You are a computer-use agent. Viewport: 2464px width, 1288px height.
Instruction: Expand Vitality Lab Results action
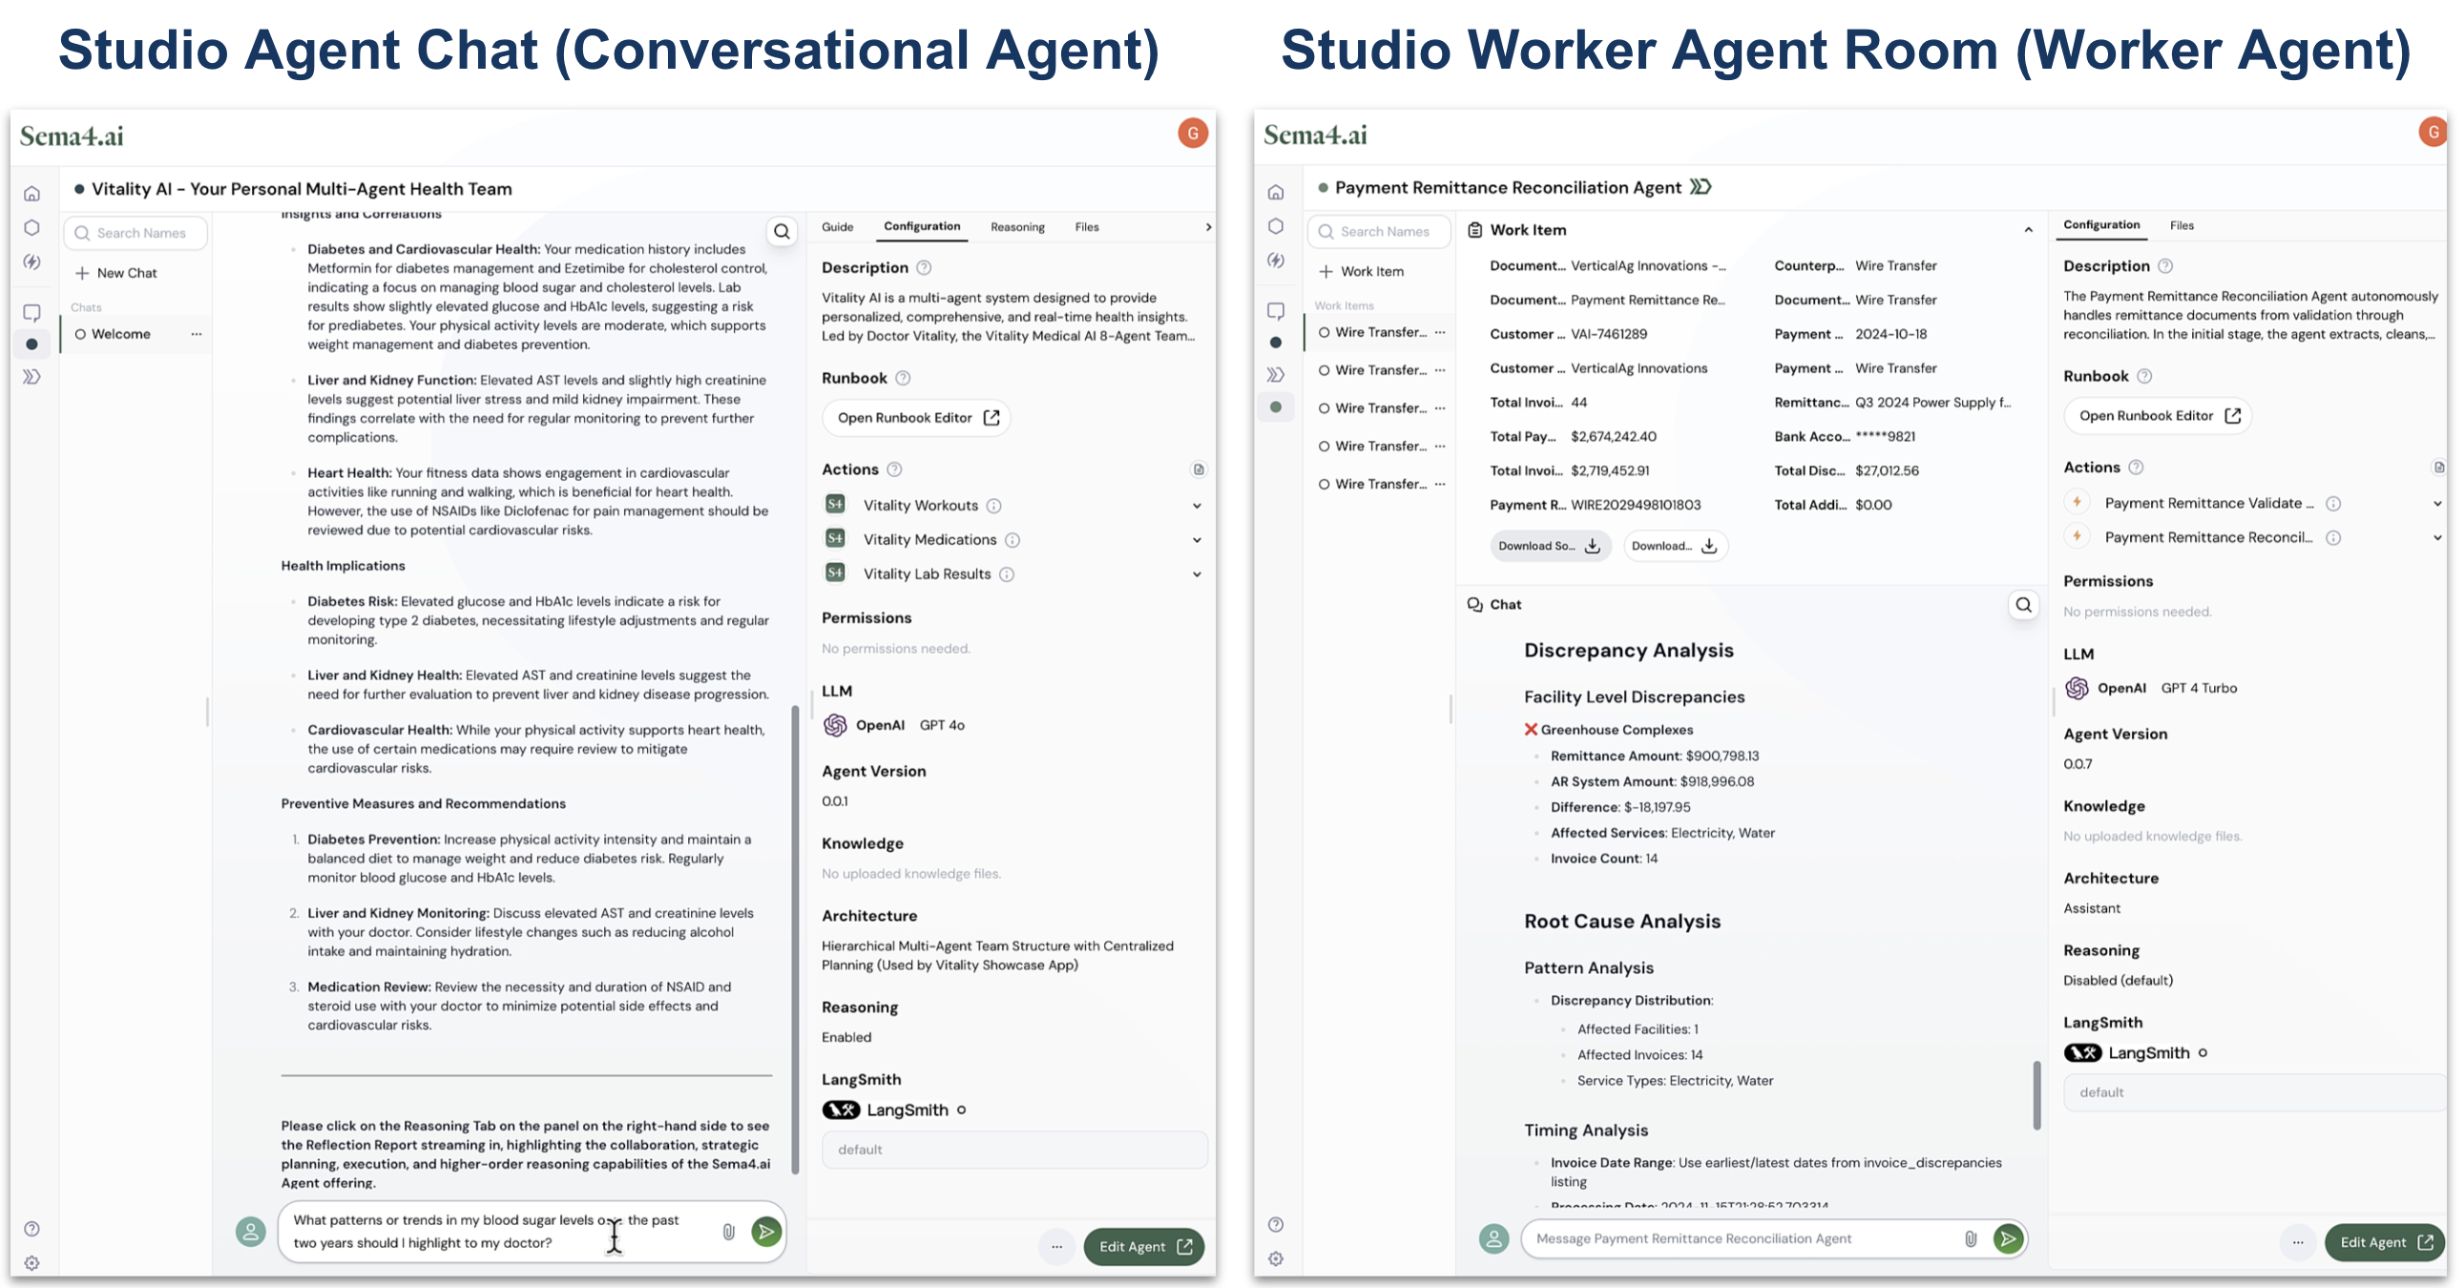coord(1197,574)
